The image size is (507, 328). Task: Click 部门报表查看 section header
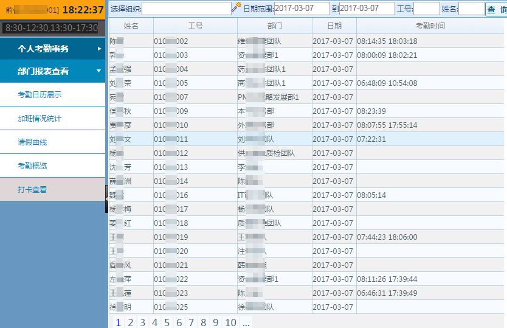(x=52, y=71)
